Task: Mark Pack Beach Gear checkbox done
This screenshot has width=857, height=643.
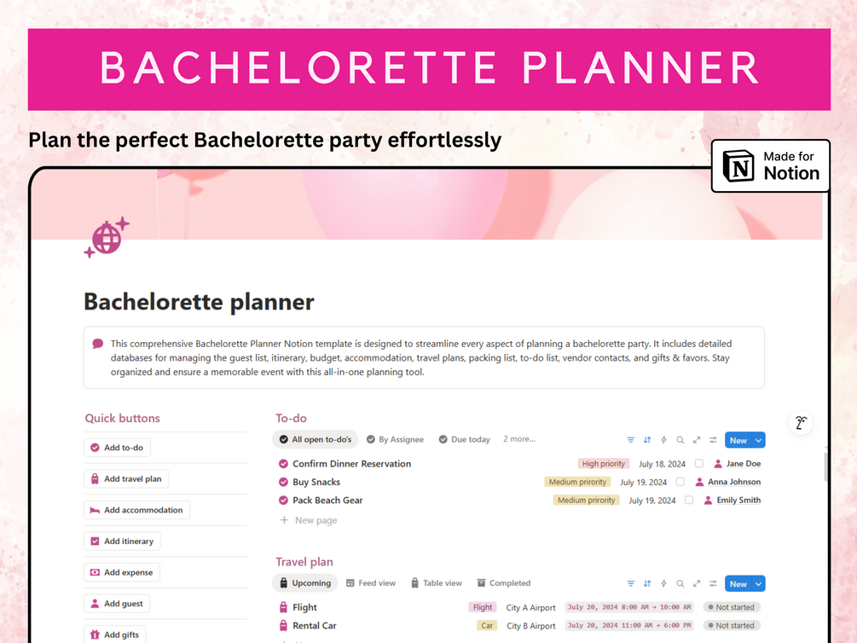Action: (689, 501)
